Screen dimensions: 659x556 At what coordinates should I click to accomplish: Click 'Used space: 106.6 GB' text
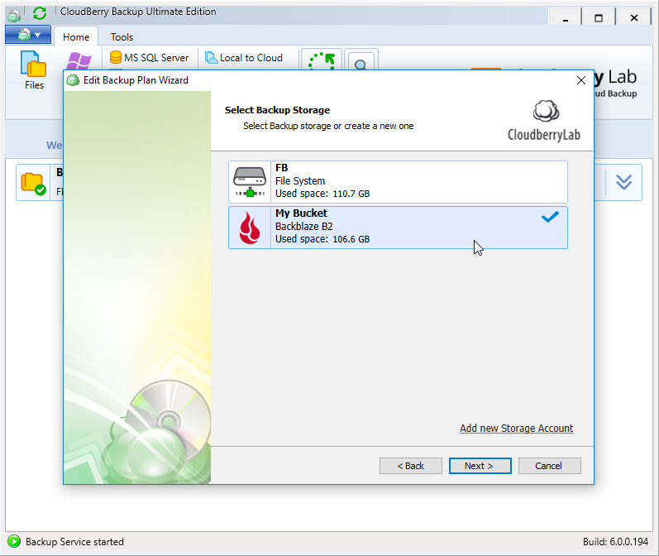coord(322,239)
